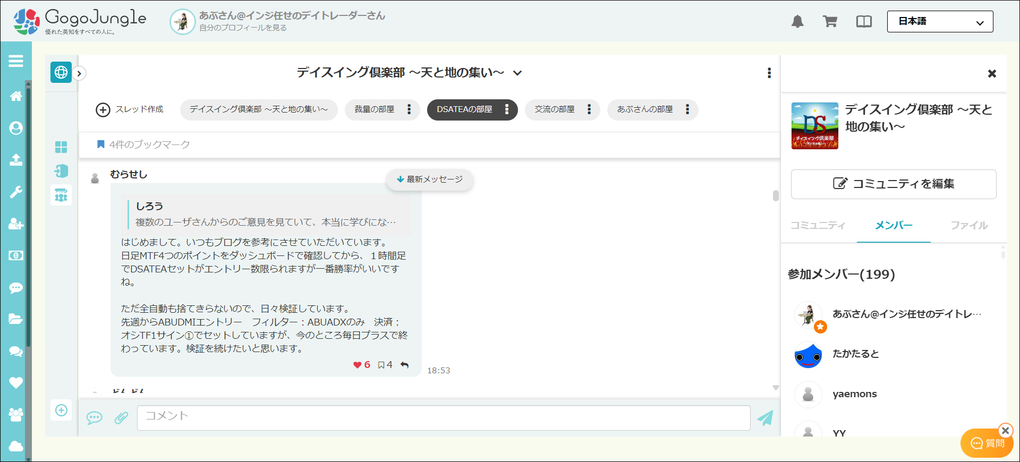Viewport: 1020px width, 462px height.
Task: Open the kebab menu beside the community title
Action: [x=769, y=73]
